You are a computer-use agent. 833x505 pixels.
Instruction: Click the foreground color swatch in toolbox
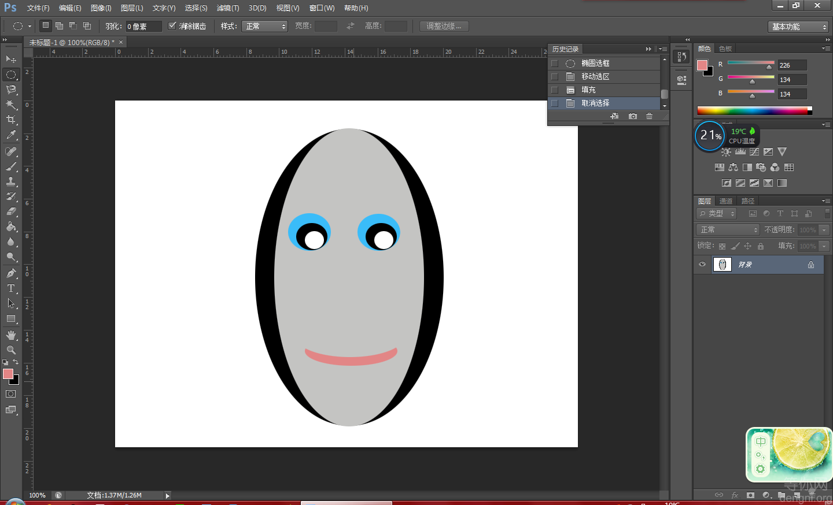8,374
